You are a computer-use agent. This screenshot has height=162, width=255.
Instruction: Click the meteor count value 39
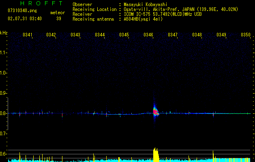pos(59,19)
